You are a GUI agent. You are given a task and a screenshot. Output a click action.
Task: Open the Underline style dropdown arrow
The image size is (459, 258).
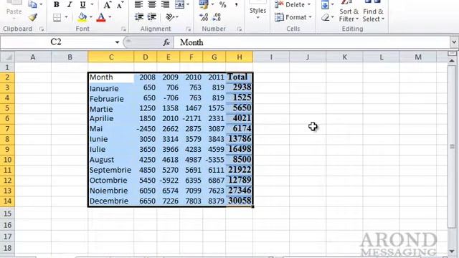93,5
